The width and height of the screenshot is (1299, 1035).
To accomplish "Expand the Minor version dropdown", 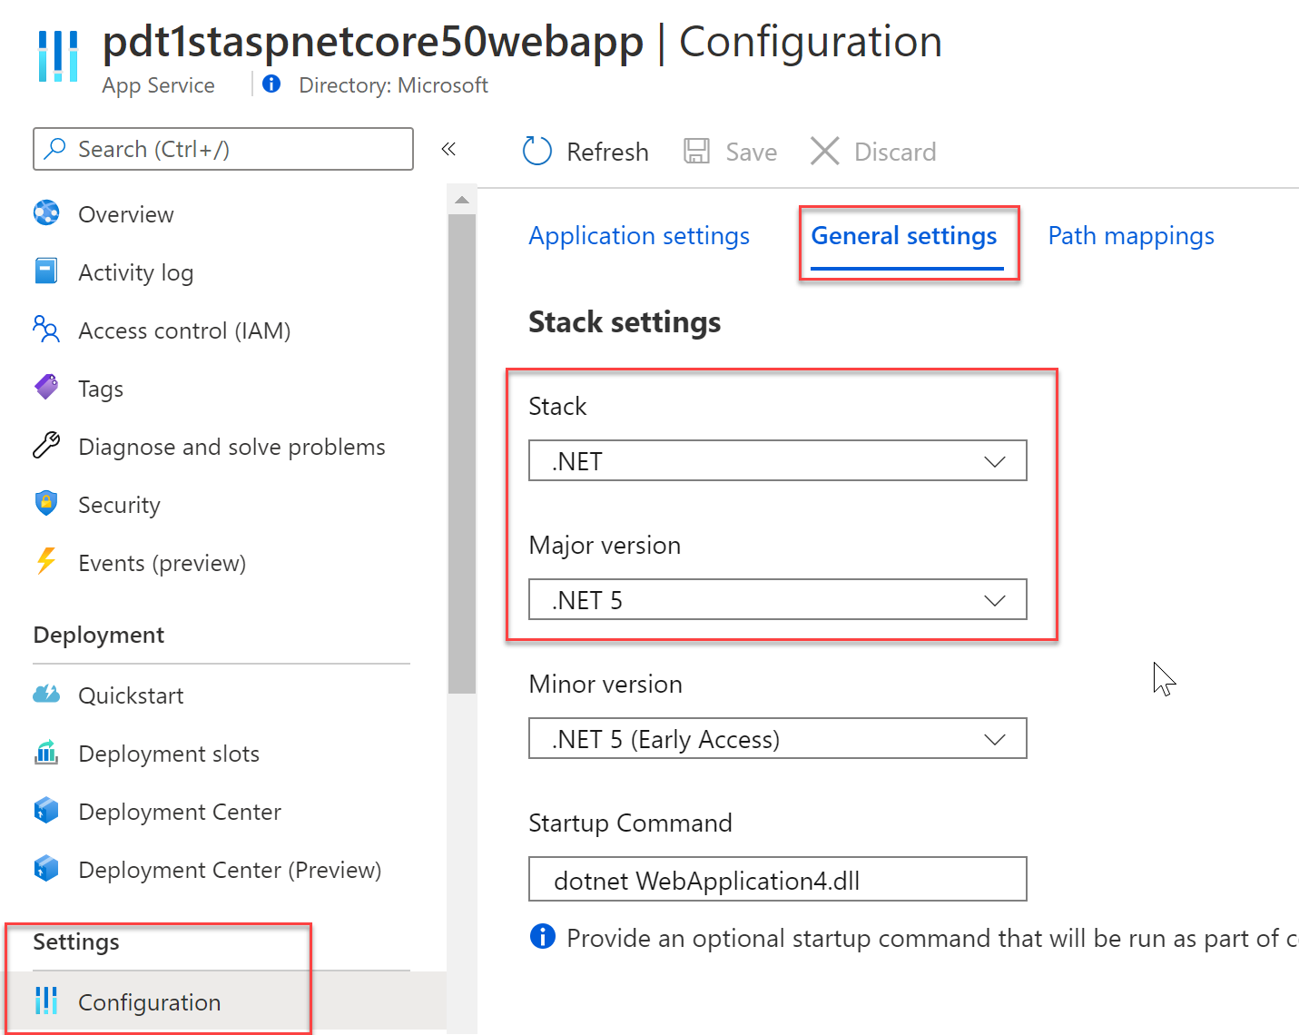I will [x=777, y=738].
